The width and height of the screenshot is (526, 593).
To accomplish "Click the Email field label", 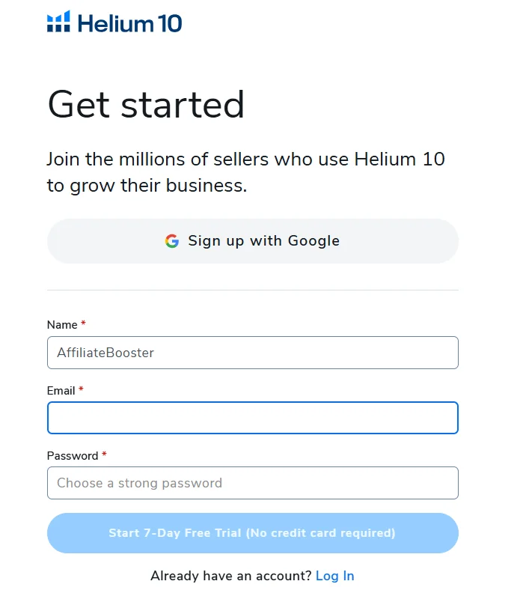I will click(x=61, y=391).
